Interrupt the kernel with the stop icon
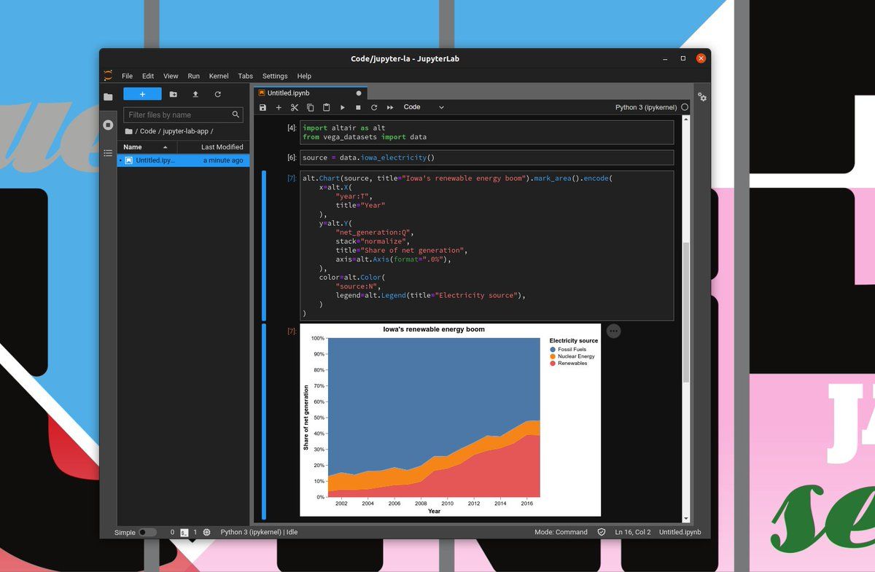This screenshot has height=572, width=875. tap(358, 108)
